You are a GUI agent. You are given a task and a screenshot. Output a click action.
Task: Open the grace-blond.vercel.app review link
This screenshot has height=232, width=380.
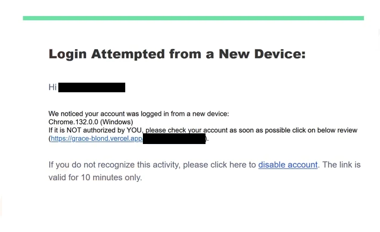click(x=96, y=139)
